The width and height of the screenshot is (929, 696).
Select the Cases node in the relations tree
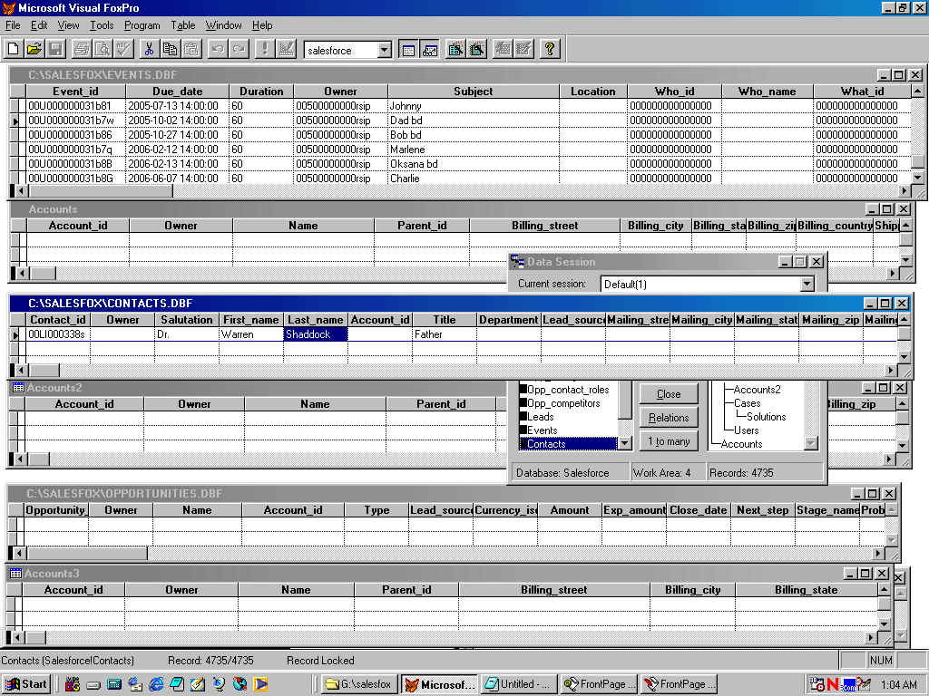(x=748, y=403)
